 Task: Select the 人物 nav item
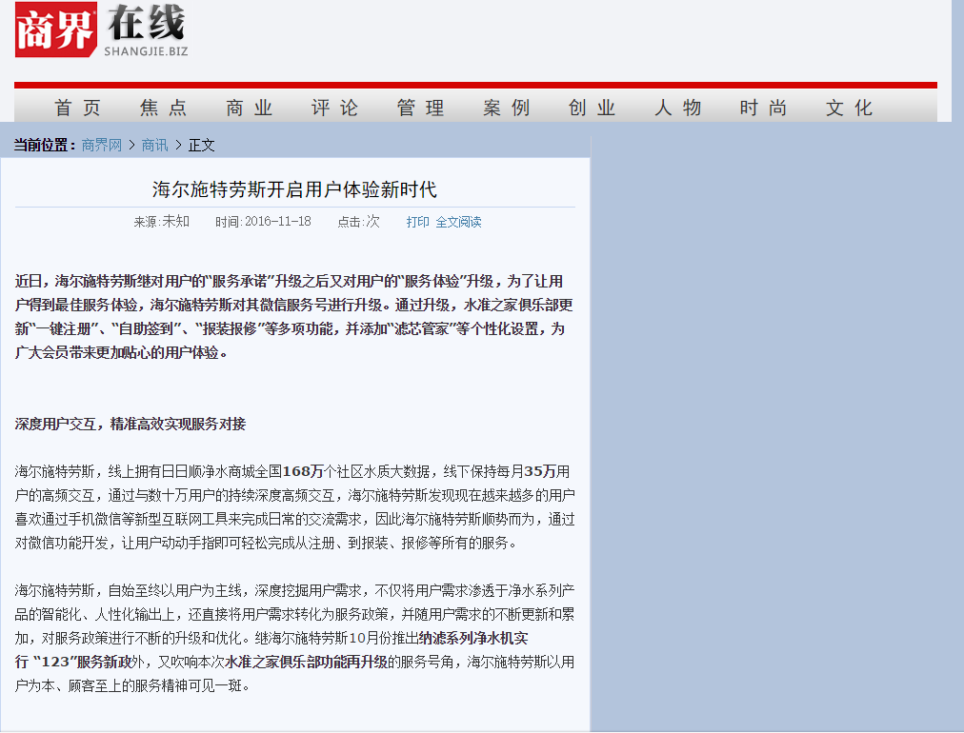point(677,109)
